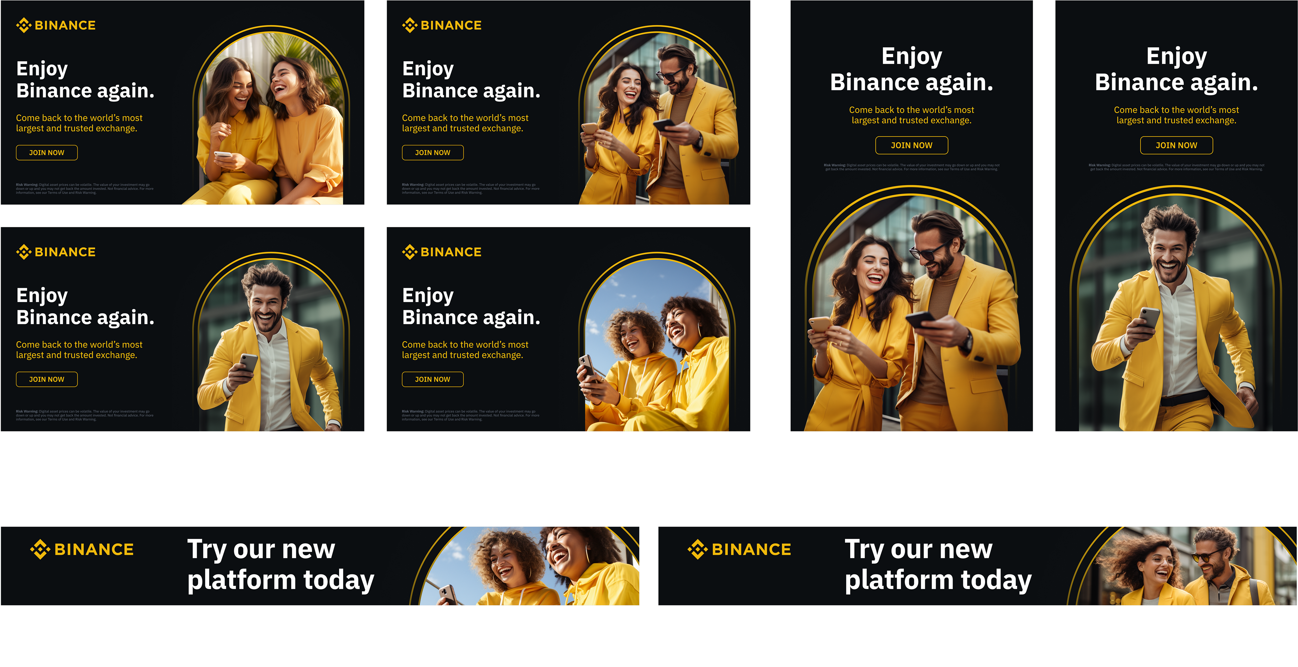Image resolution: width=1298 pixels, height=667 pixels.
Task: Click JOIN NOW in curly-haired women banner
Action: (x=433, y=379)
